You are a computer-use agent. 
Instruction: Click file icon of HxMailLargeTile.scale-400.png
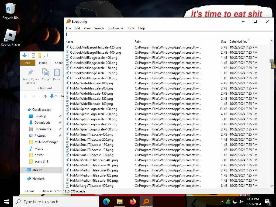click(x=67, y=185)
